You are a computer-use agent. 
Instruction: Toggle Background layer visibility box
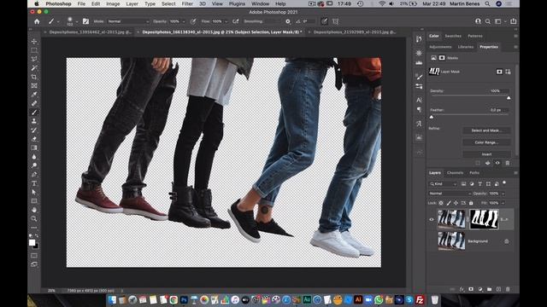point(432,240)
